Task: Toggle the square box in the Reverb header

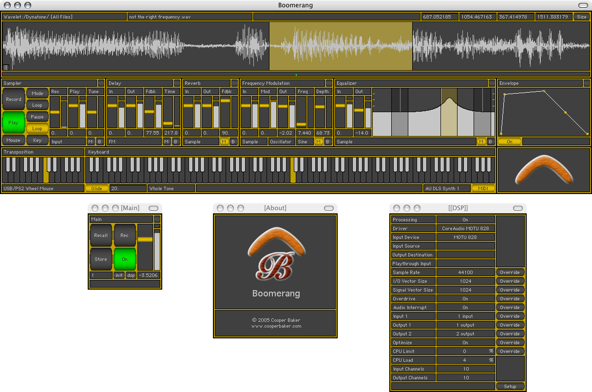Action: pos(235,83)
